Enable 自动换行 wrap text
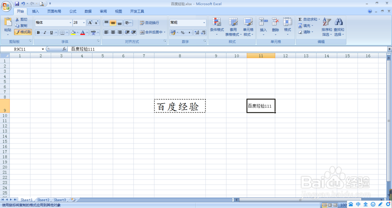The height and width of the screenshot is (208, 392). pyautogui.click(x=149, y=23)
